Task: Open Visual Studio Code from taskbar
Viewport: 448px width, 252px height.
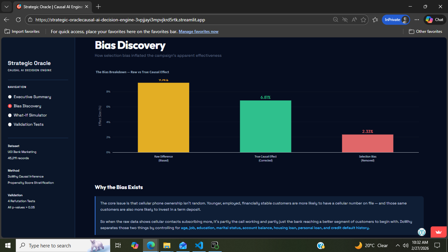Action: [x=199, y=245]
